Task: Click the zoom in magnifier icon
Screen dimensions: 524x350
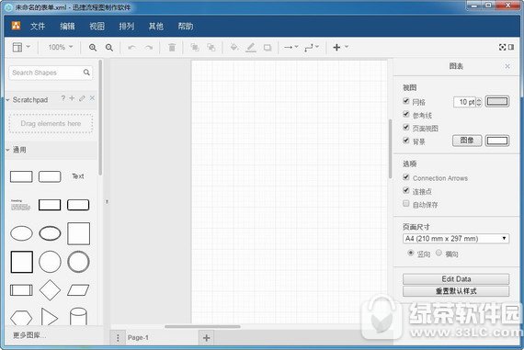Action: coord(93,48)
